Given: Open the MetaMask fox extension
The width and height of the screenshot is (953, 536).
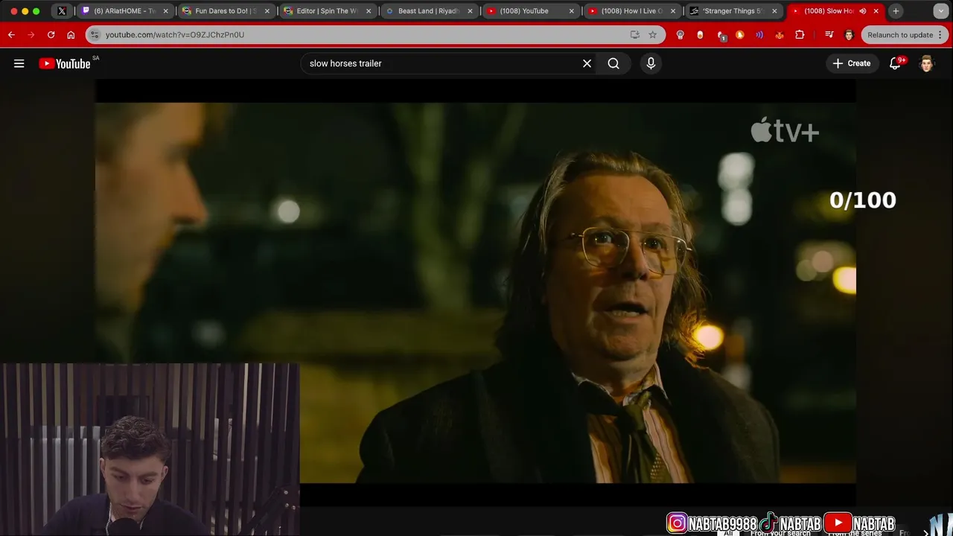Looking at the screenshot, I should click(780, 35).
